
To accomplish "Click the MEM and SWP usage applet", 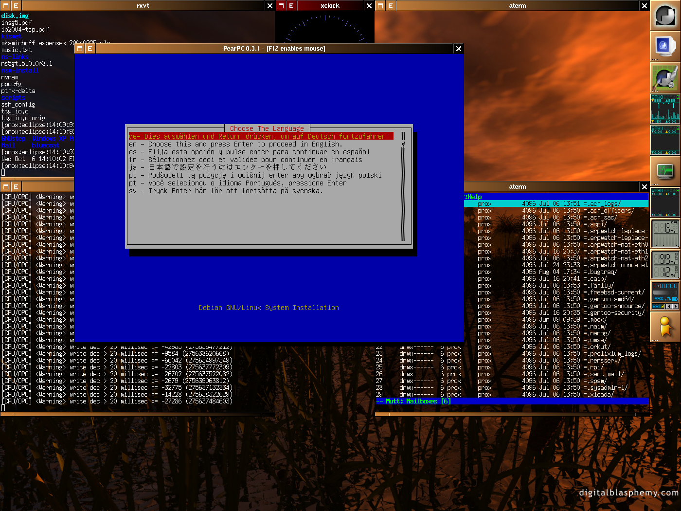I will (665, 265).
